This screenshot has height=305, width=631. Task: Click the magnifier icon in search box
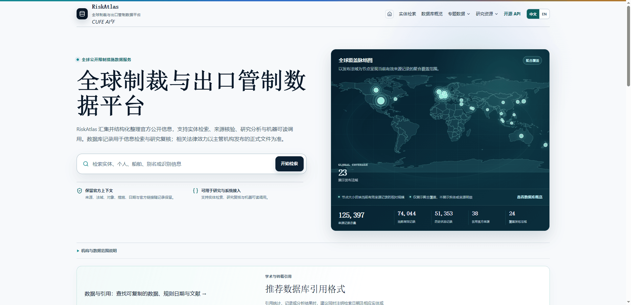[86, 164]
